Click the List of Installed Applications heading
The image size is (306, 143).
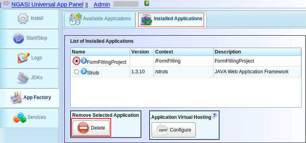pos(102,41)
